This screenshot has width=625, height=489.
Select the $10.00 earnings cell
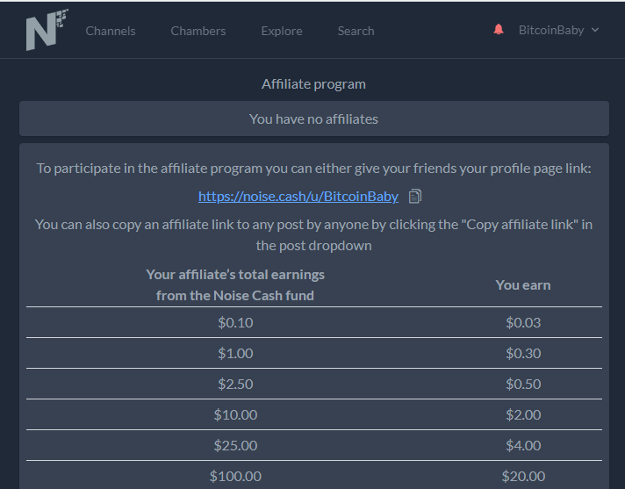[235, 414]
